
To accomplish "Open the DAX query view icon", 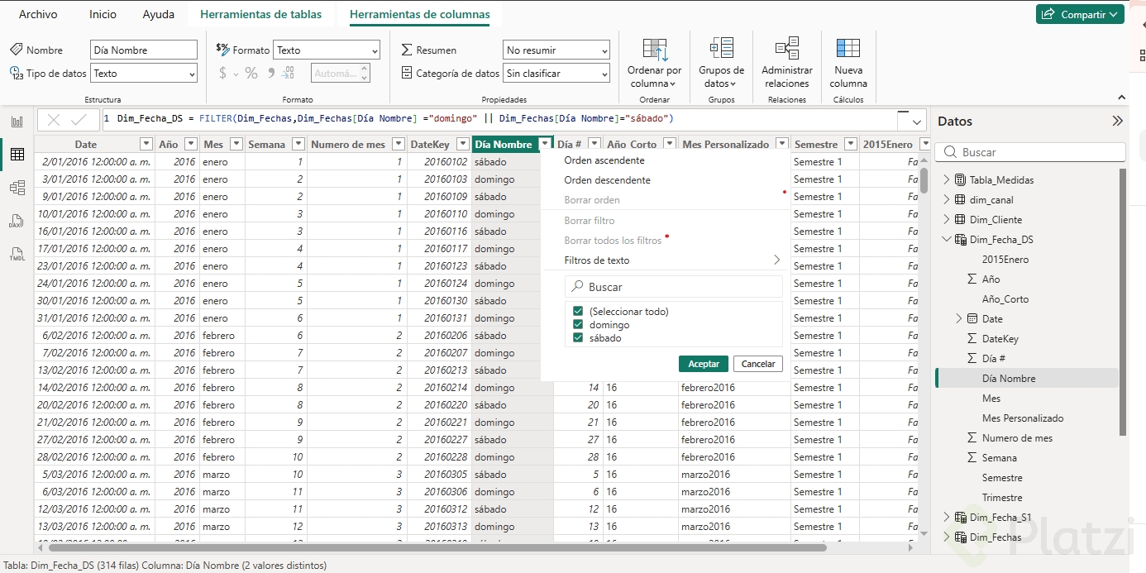I will pyautogui.click(x=17, y=221).
